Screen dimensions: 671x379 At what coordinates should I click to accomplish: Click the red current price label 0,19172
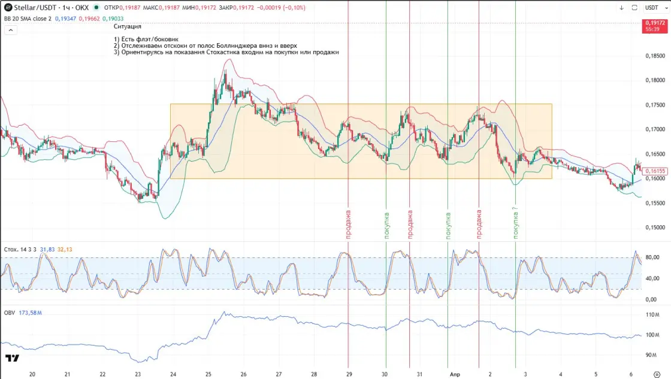tap(655, 26)
